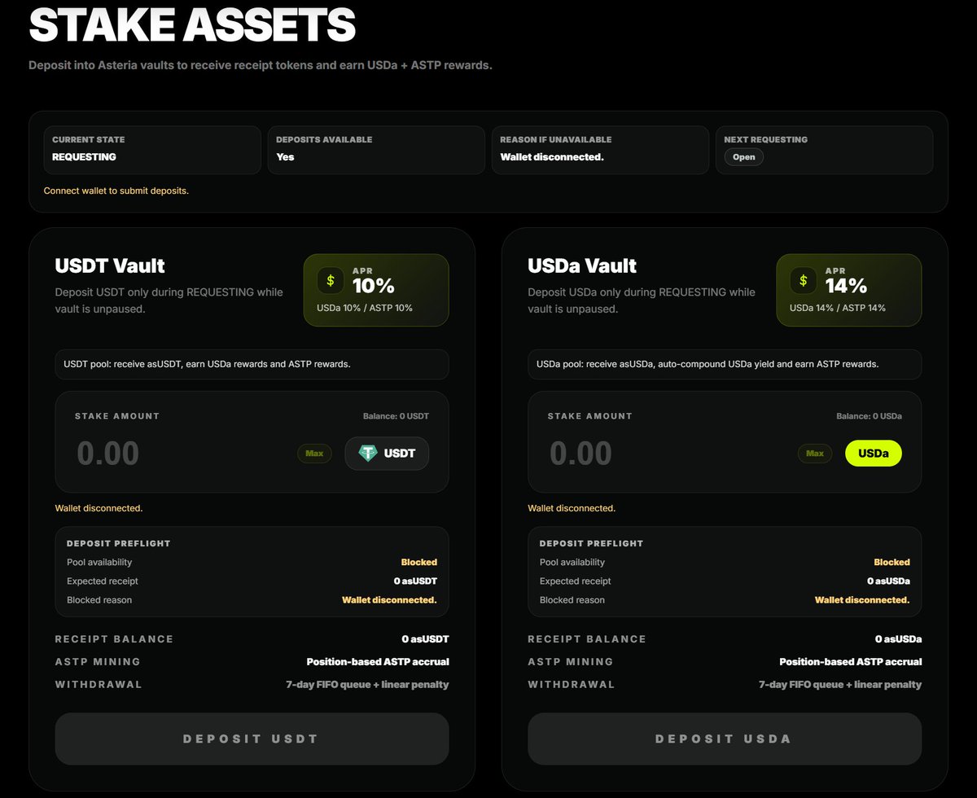Screen dimensions: 977x798
Task: Click the 'USDT pool: receive asUSDT' description
Action: click(x=207, y=364)
